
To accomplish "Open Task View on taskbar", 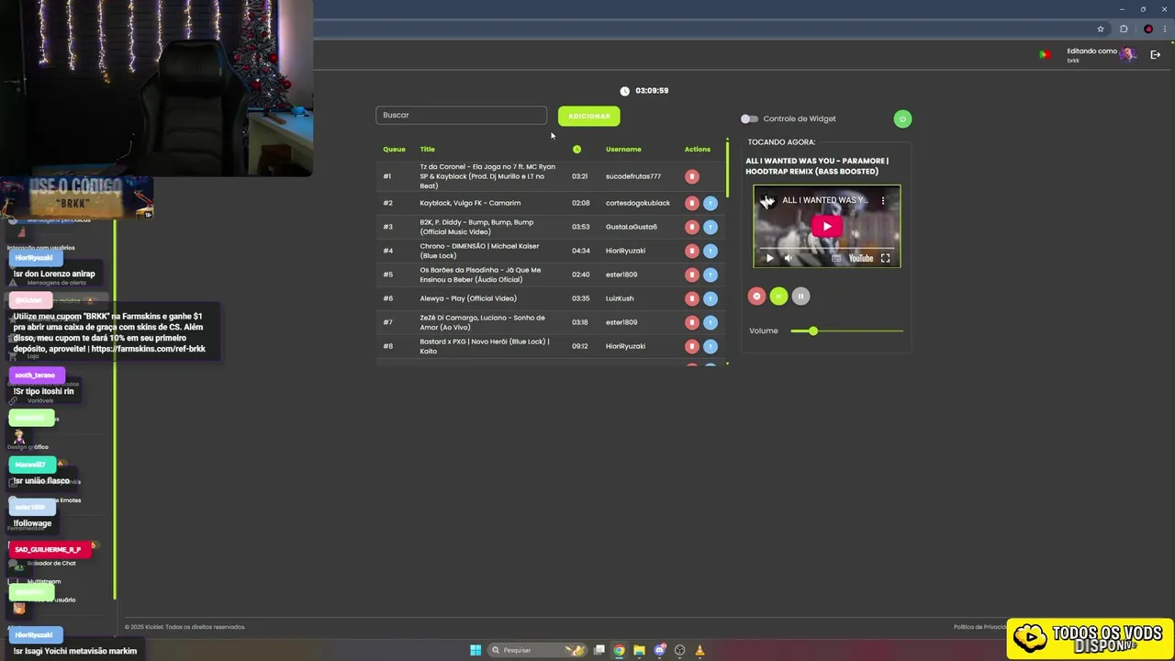I will [x=599, y=650].
